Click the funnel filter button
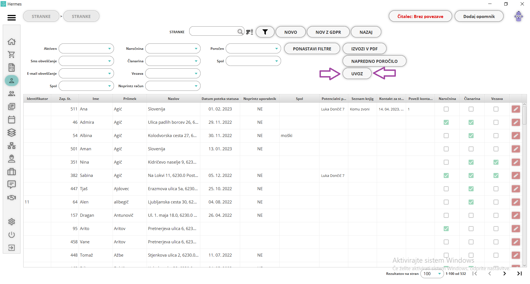This screenshot has height=284, width=530. (265, 32)
